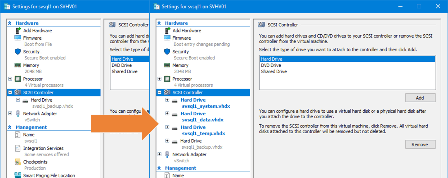Click the Network Adapter icon in left window
The width and height of the screenshot is (448, 178).
click(x=18, y=113)
